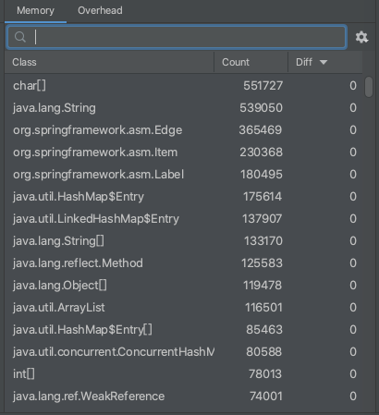Select java.util.LinkedHashMap$Entry row
The width and height of the screenshot is (379, 415).
(x=184, y=219)
